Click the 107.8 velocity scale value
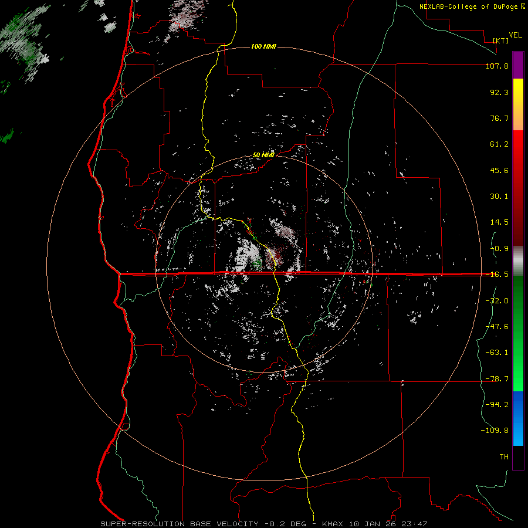The image size is (528, 528). click(x=497, y=66)
